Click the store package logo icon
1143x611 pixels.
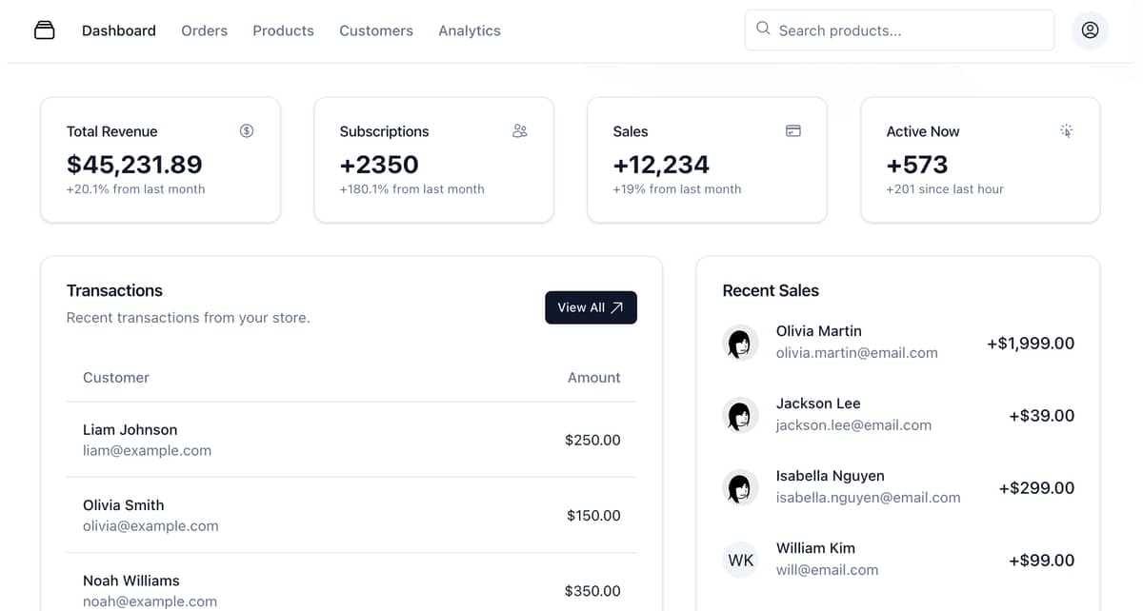coord(44,30)
